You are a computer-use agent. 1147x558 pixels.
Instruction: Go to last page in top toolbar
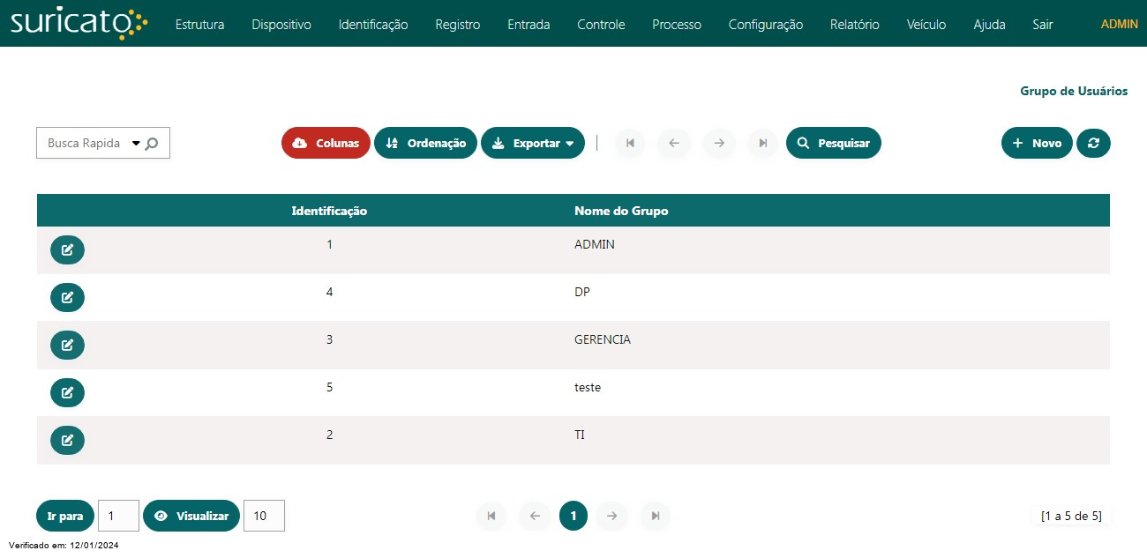tap(763, 143)
